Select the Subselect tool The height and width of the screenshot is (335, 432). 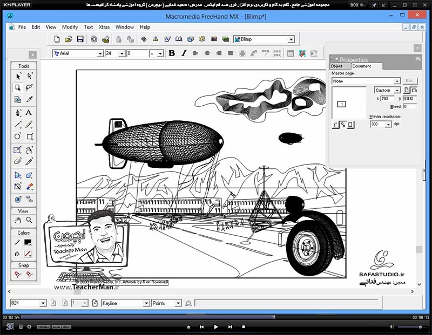pos(30,76)
